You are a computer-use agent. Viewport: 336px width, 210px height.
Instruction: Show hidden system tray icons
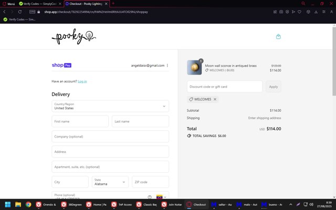290,204
